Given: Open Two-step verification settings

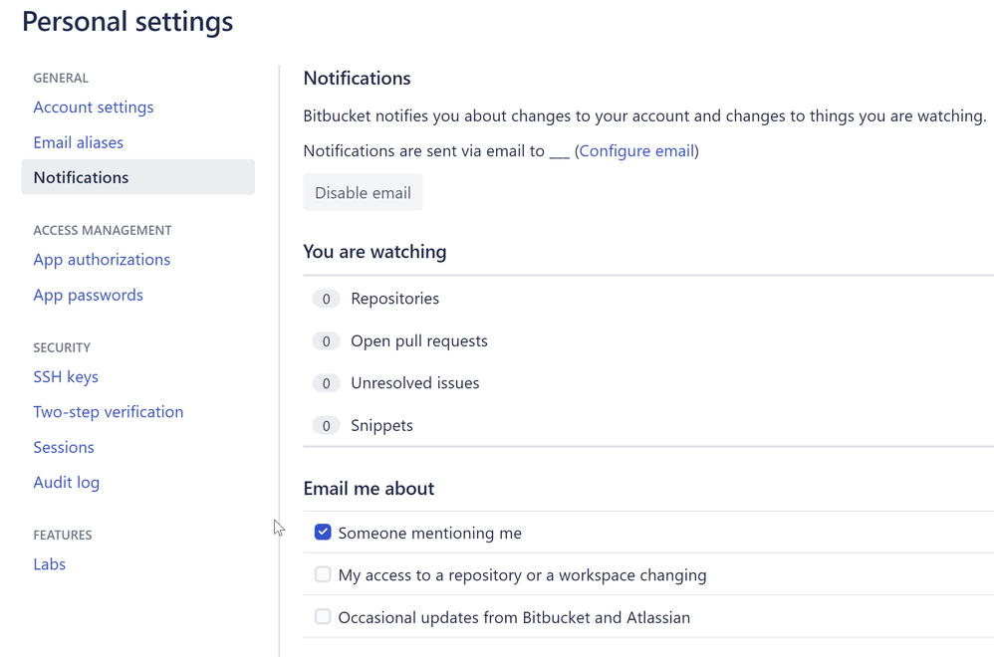Looking at the screenshot, I should tap(108, 412).
